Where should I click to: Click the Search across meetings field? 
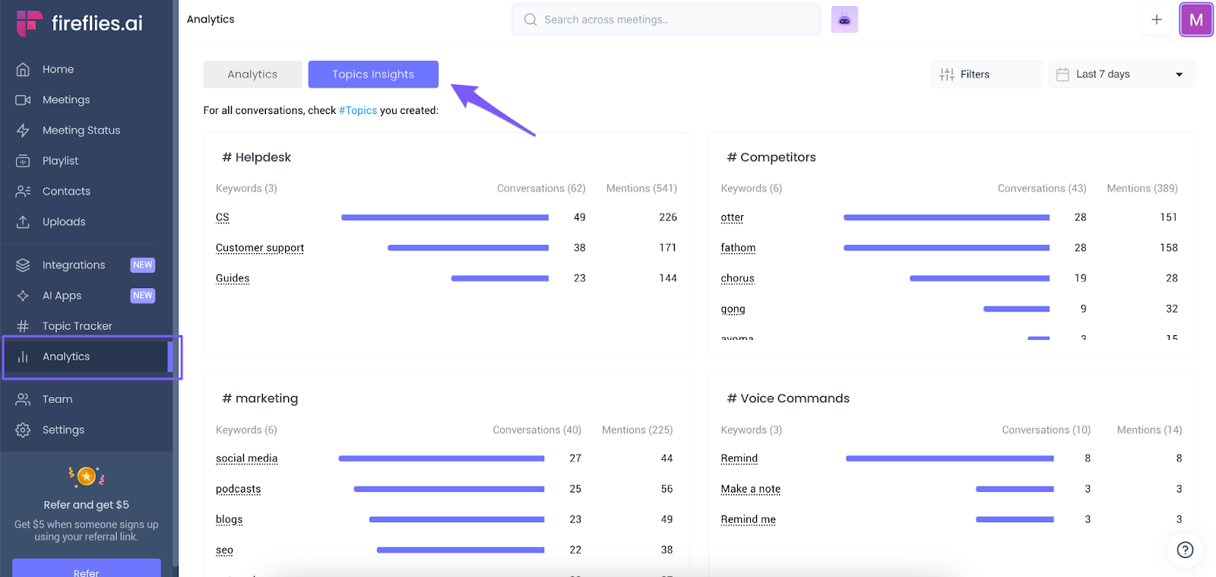pos(667,20)
